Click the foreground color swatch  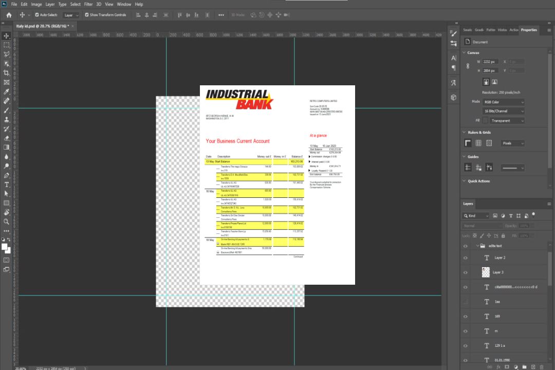point(5,248)
